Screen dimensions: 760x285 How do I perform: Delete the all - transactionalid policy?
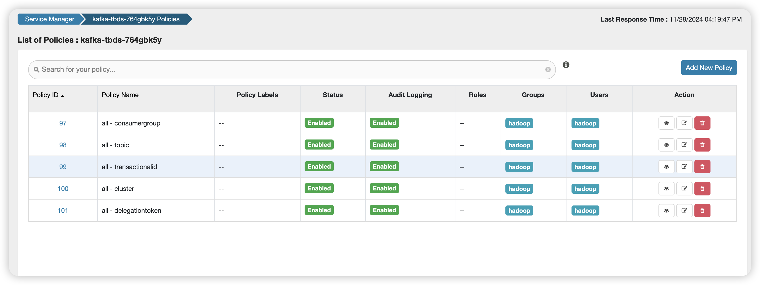pyautogui.click(x=702, y=167)
